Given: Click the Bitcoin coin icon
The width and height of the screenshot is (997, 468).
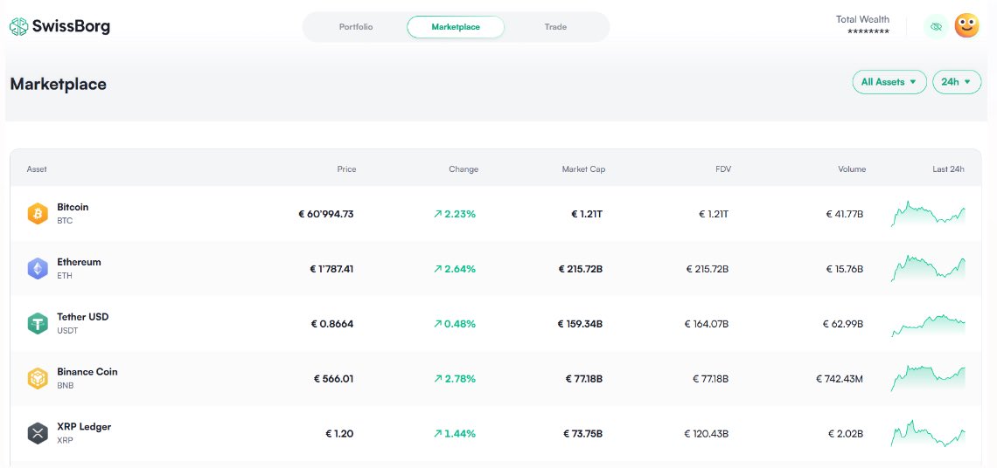Looking at the screenshot, I should 38,213.
